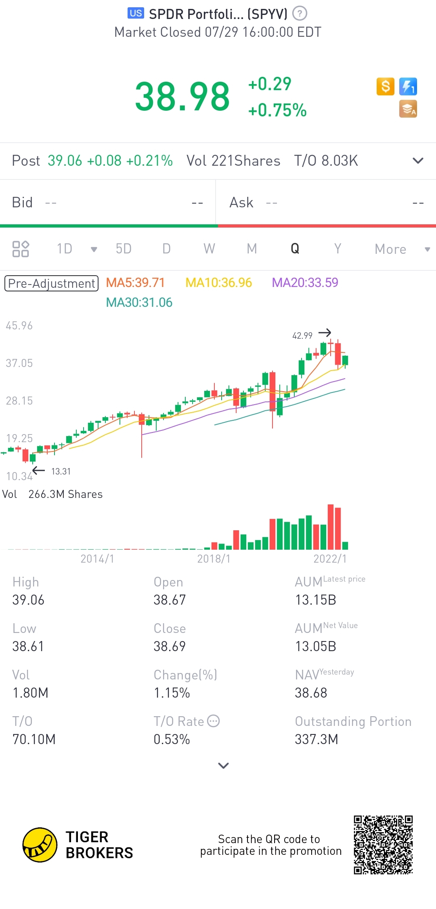The image size is (436, 909).
Task: Tap the Vol 1.80M value
Action: [30, 693]
